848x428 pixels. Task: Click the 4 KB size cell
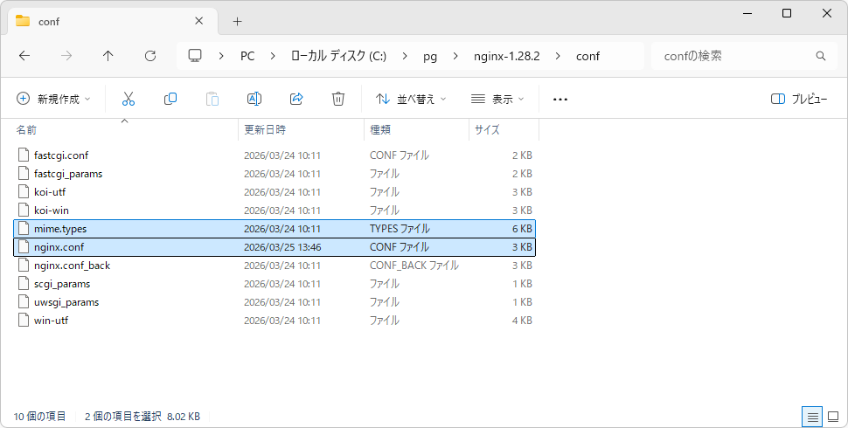tap(523, 321)
